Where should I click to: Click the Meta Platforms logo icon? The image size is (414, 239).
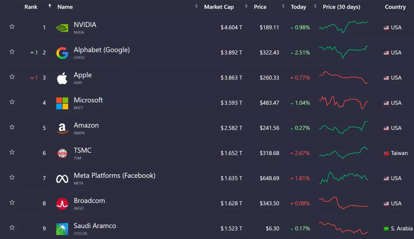coord(62,179)
